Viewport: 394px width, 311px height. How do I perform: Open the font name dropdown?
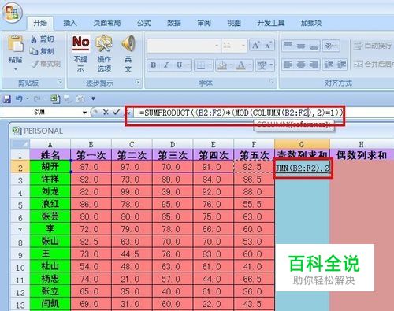point(217,46)
